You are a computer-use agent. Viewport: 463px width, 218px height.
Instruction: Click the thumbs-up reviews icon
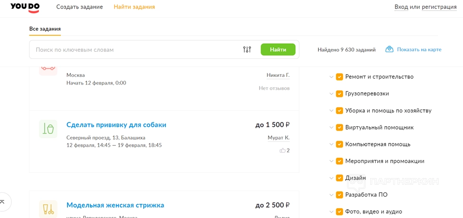coord(282,151)
